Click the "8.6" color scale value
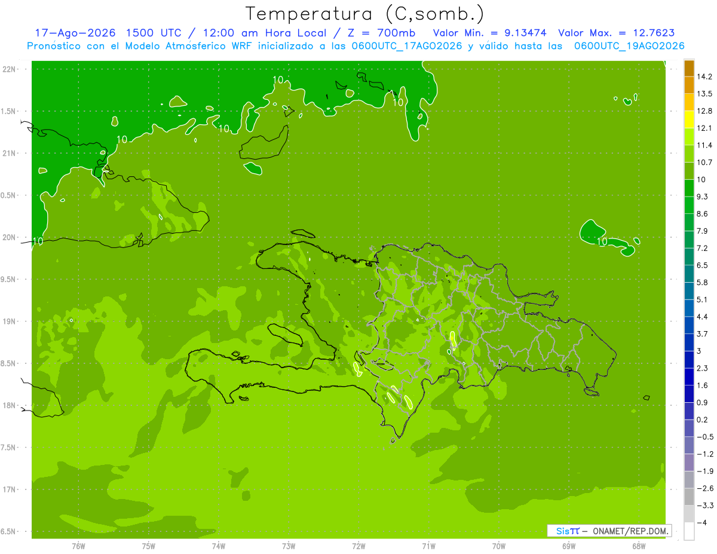 click(702, 214)
